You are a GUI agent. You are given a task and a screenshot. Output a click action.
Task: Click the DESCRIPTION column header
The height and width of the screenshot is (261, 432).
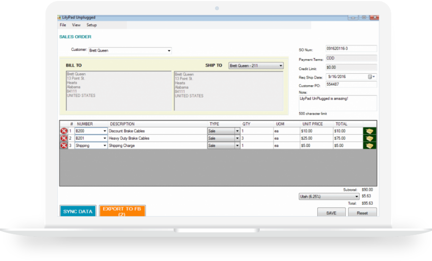(122, 124)
